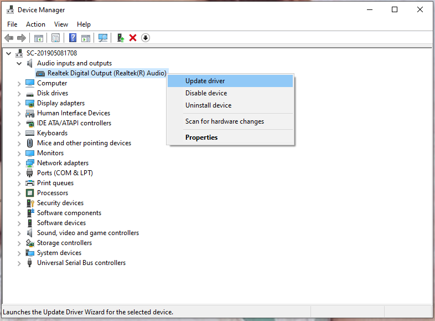The height and width of the screenshot is (321, 435).
Task: Click the Display adapters icon
Action: click(x=30, y=103)
